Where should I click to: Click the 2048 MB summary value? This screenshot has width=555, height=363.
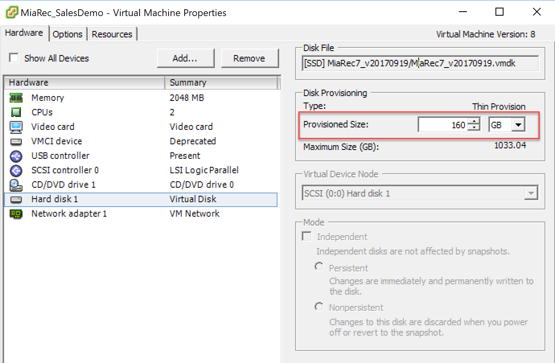tap(187, 98)
